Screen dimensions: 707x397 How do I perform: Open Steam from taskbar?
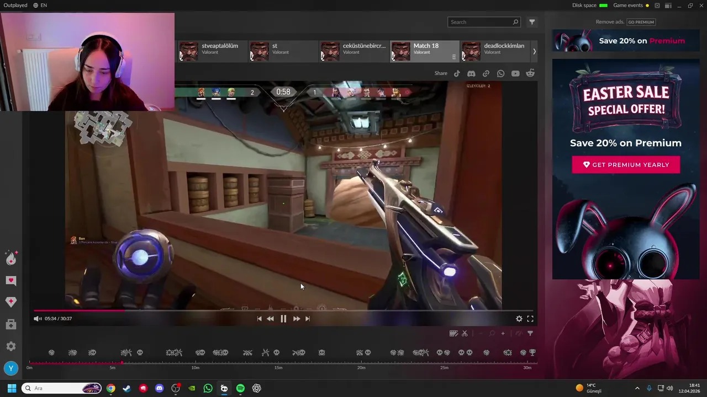point(127,388)
